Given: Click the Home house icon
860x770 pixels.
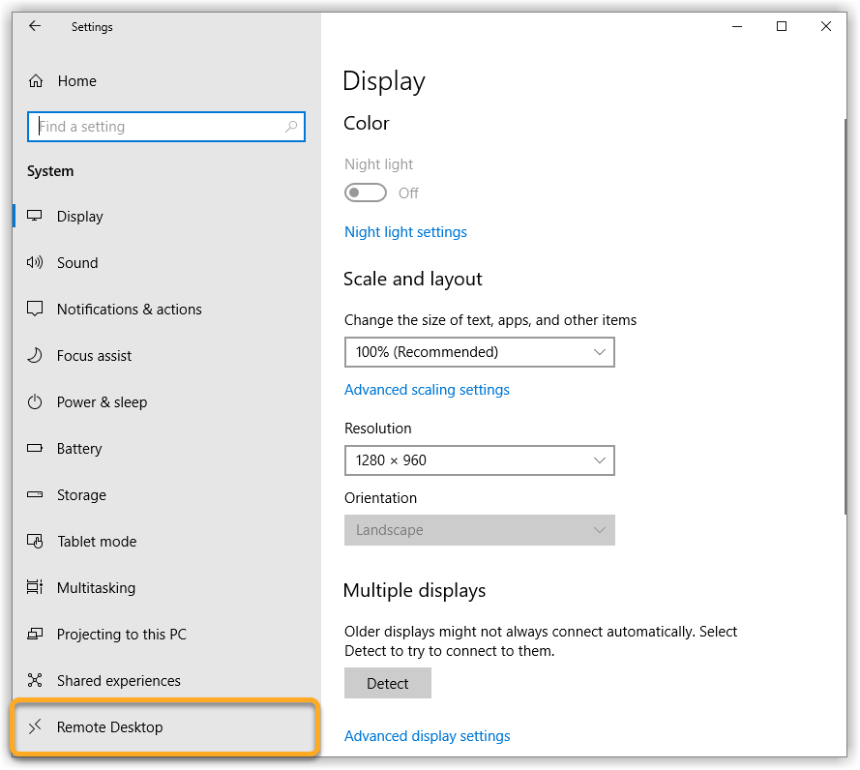Looking at the screenshot, I should coord(36,81).
